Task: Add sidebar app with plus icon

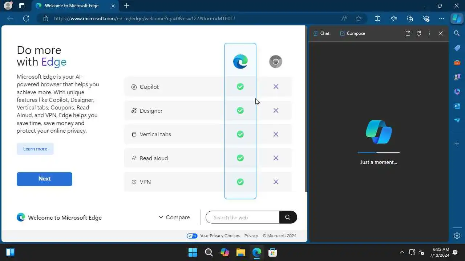Action: tap(457, 144)
